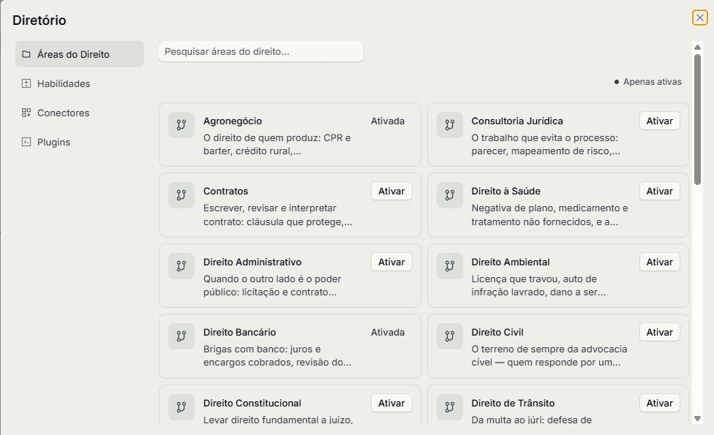Click the Habilidades sidebar icon
This screenshot has width=714, height=435.
pos(26,83)
